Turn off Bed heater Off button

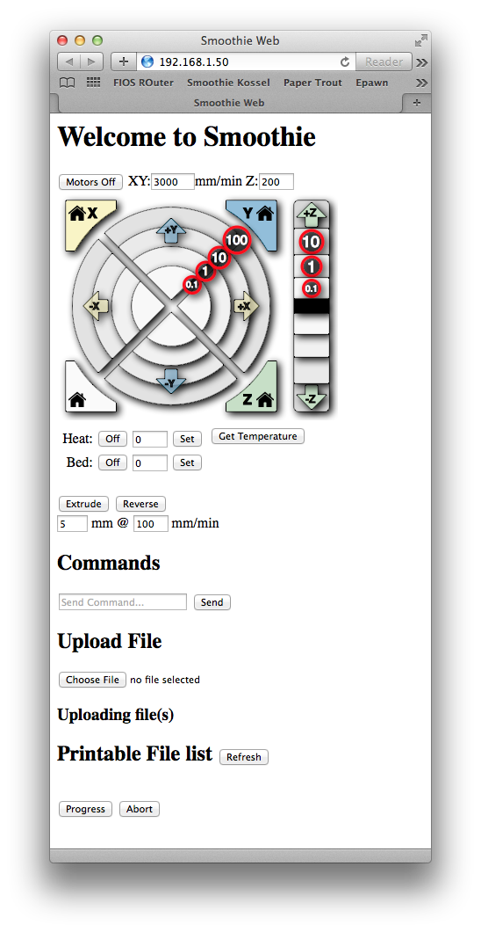112,462
